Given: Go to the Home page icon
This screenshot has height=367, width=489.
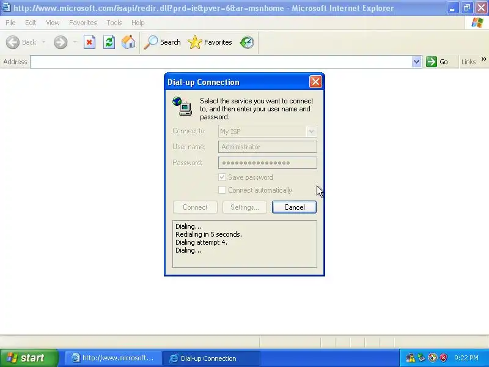Looking at the screenshot, I should tap(128, 42).
